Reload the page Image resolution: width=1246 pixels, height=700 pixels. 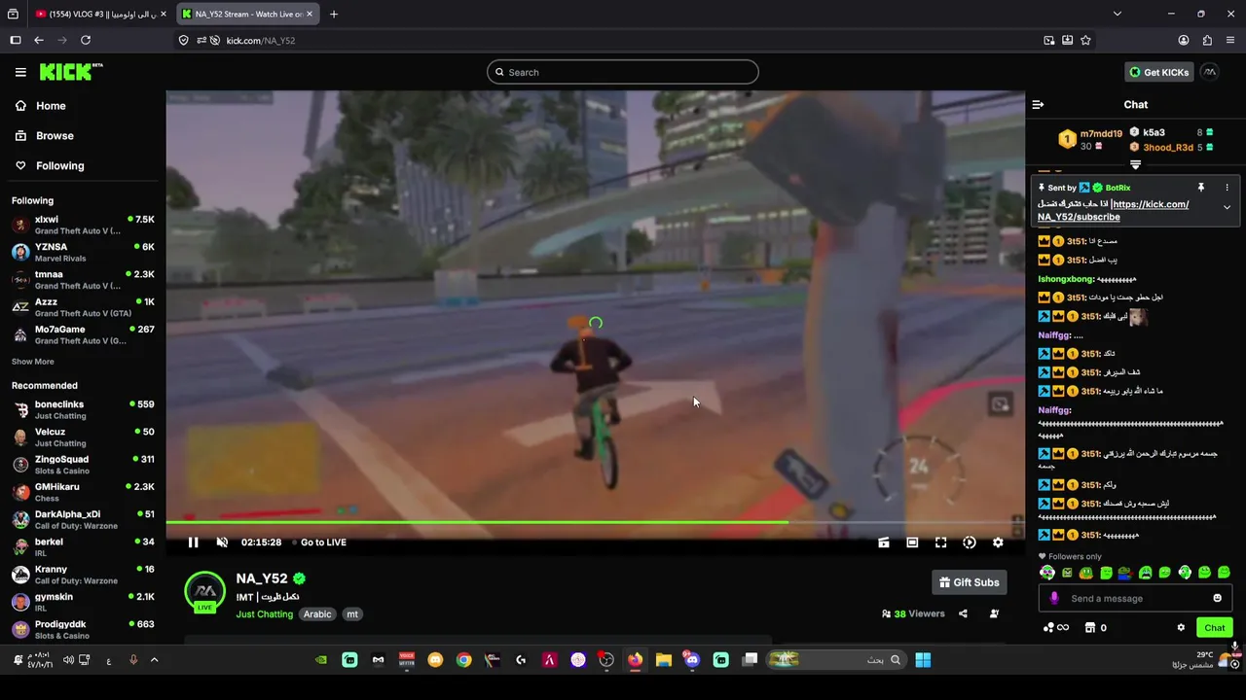click(x=86, y=40)
